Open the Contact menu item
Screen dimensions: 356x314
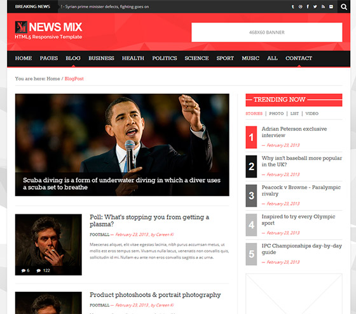click(299, 58)
